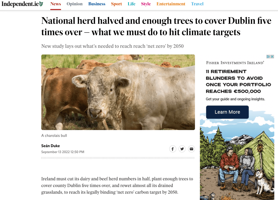The height and width of the screenshot is (200, 278).
Task: Share article on Facebook
Action: (173, 149)
